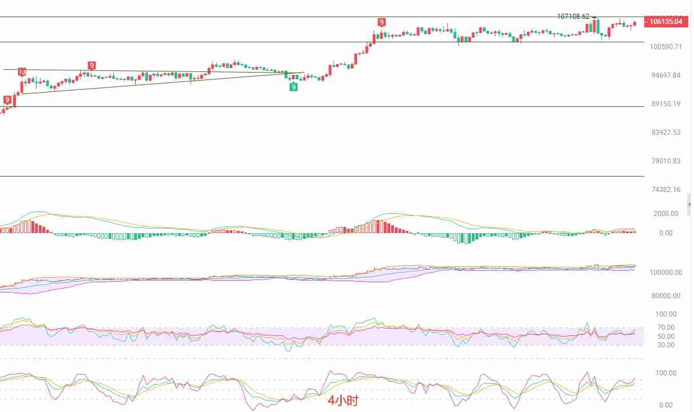The height and width of the screenshot is (412, 694).
Task: Toggle the upper descending trendline
Action: coord(172,70)
